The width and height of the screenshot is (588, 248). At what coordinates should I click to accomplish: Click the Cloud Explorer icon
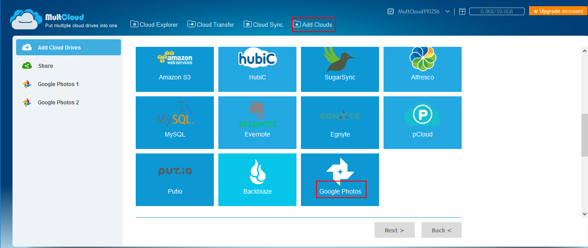(x=134, y=25)
